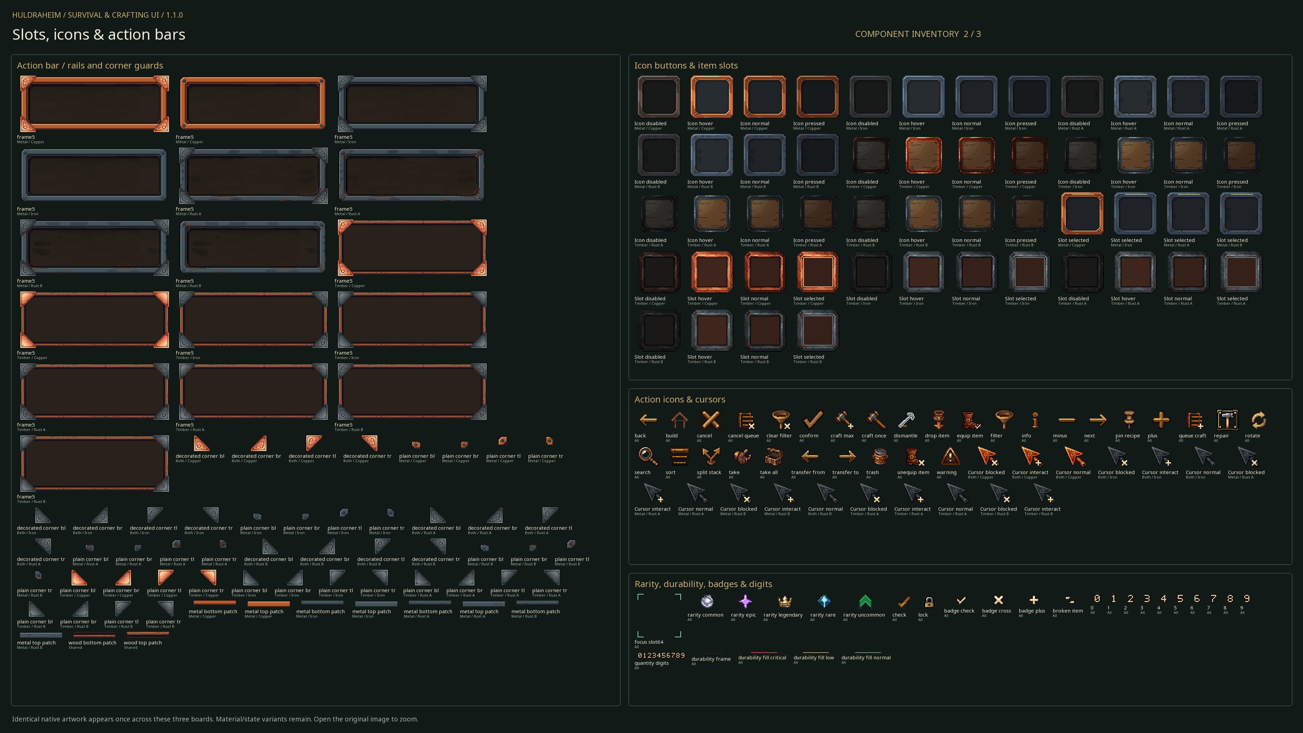Click the durability fill normal bar
Screen dimensions: 1303x733
pos(868,653)
